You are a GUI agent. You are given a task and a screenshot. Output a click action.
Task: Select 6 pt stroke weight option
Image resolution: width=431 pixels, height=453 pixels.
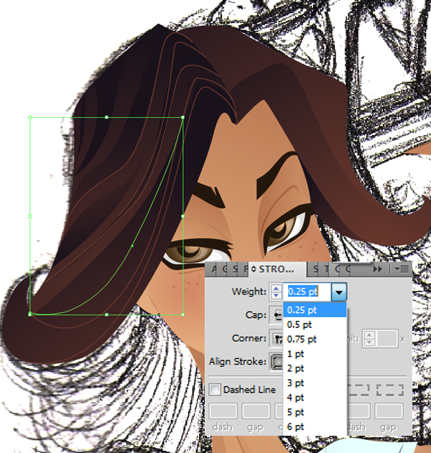[x=315, y=426]
